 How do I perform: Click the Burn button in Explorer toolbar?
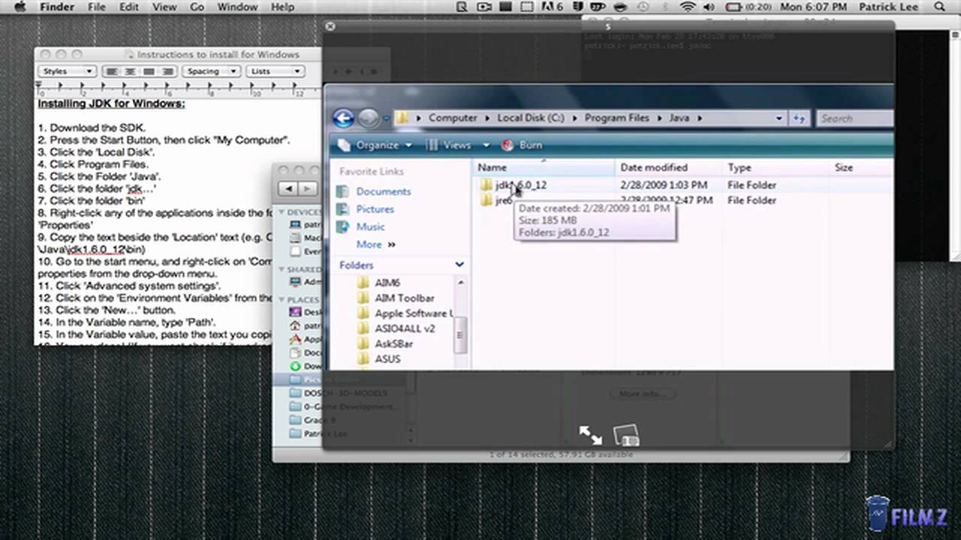point(522,145)
